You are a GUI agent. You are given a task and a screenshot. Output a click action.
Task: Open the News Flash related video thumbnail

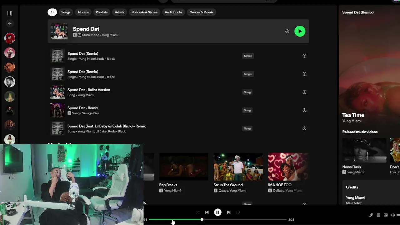tap(364, 150)
